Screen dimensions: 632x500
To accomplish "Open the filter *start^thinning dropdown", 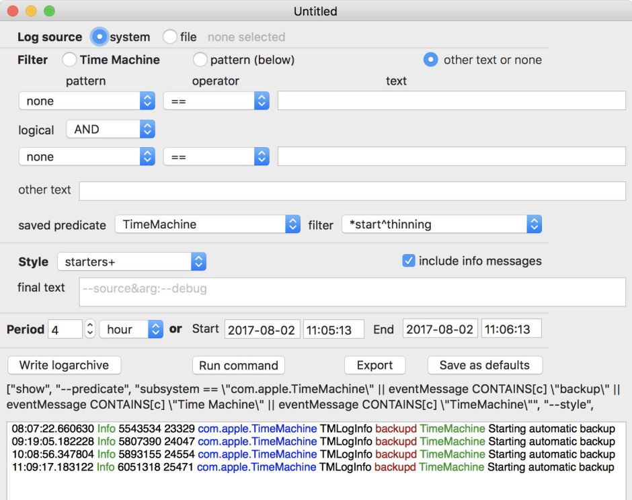I will pos(442,224).
